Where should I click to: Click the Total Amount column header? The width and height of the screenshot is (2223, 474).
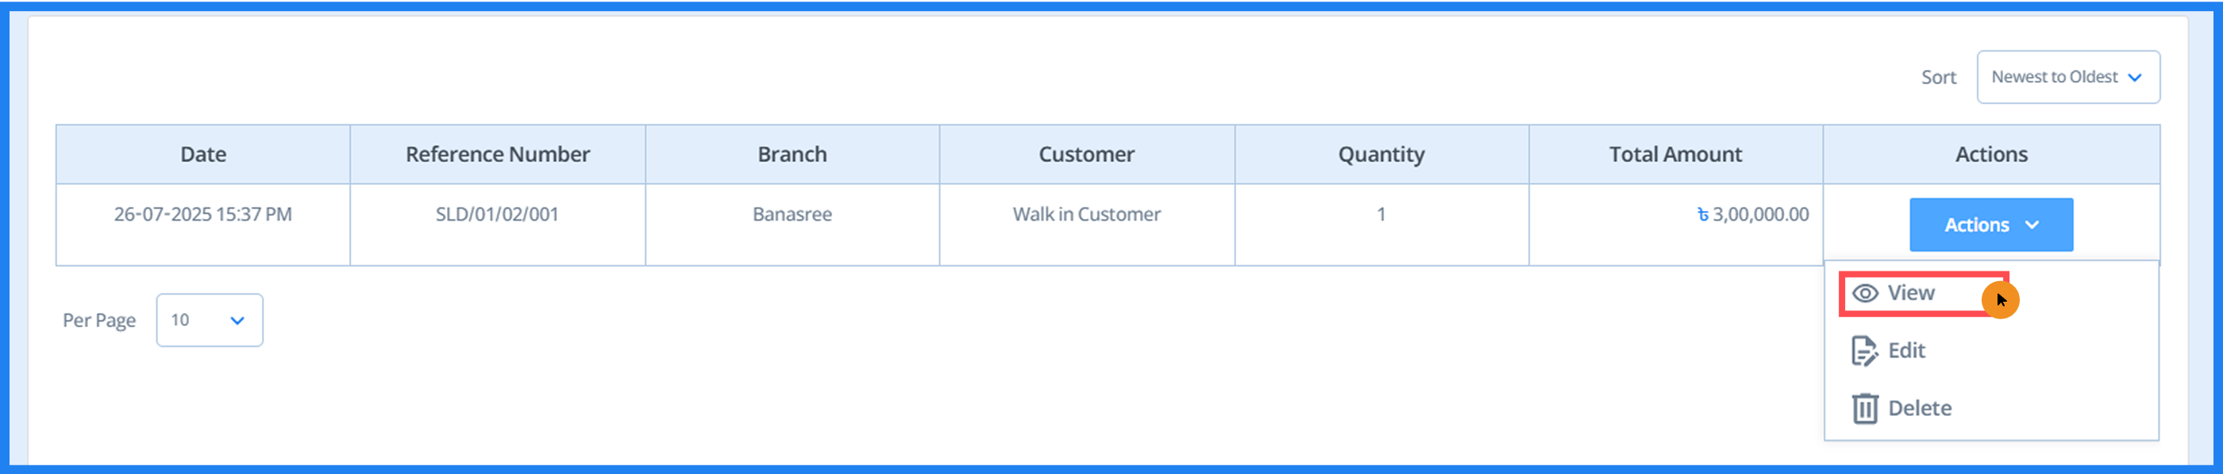point(1675,154)
